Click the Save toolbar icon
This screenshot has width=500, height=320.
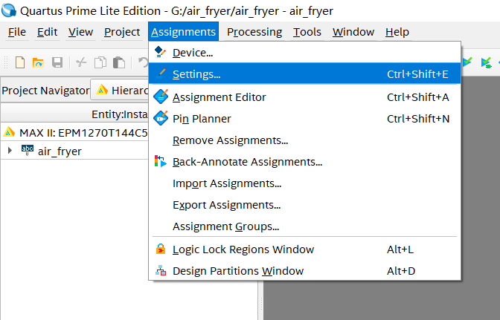[57, 62]
